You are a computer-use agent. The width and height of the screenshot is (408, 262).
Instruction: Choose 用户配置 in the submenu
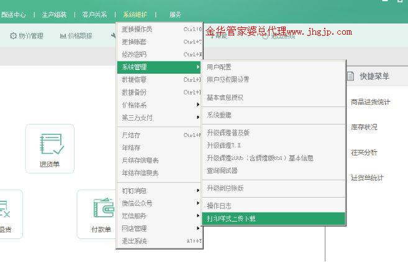(274, 67)
